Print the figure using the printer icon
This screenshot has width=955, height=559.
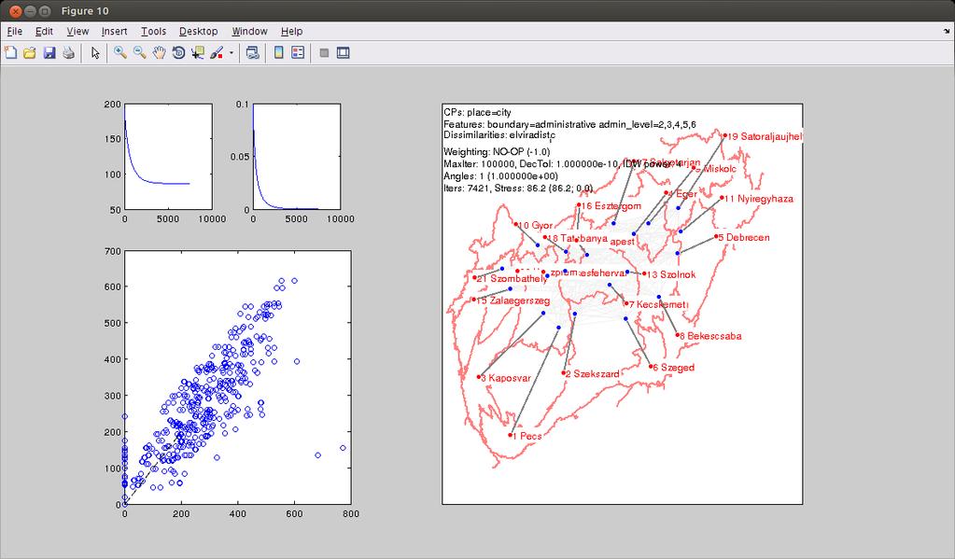(x=68, y=53)
